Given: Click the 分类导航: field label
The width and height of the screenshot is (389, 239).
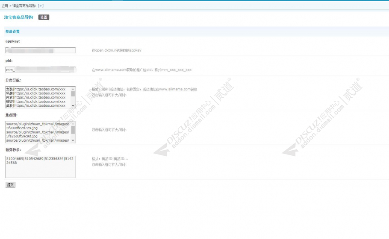Looking at the screenshot, I should [x=13, y=80].
